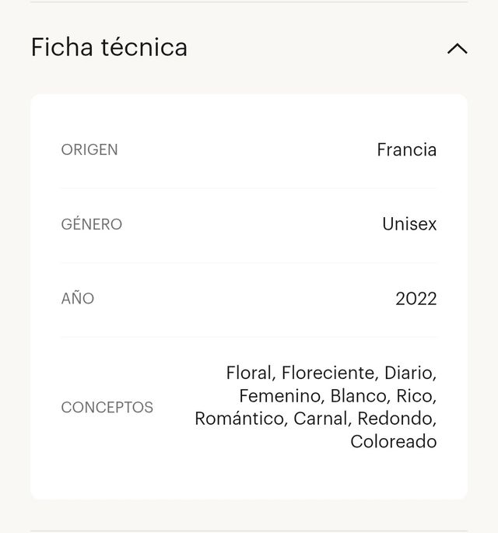Screen dimensions: 498x533
Task: Select the AÑO label
Action: point(78,299)
